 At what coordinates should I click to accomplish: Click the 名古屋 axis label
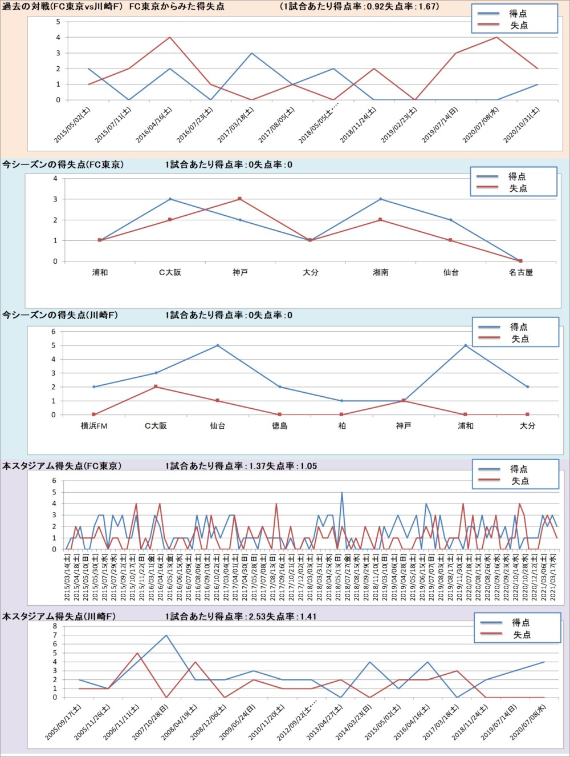click(x=520, y=273)
